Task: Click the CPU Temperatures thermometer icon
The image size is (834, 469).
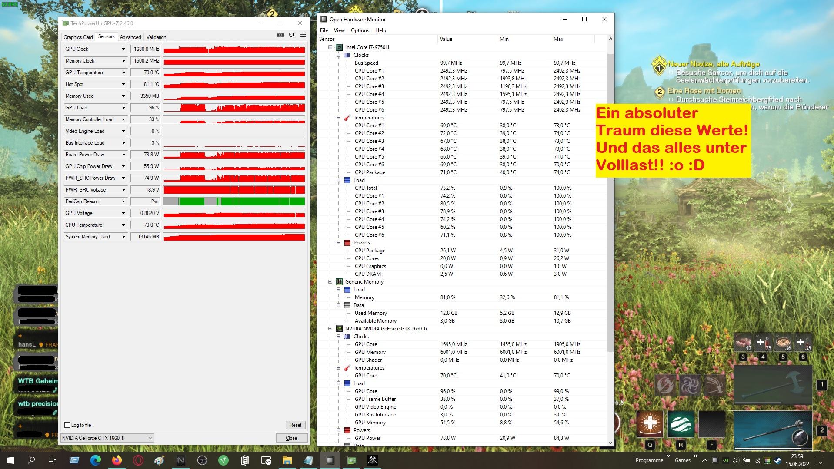Action: click(347, 118)
